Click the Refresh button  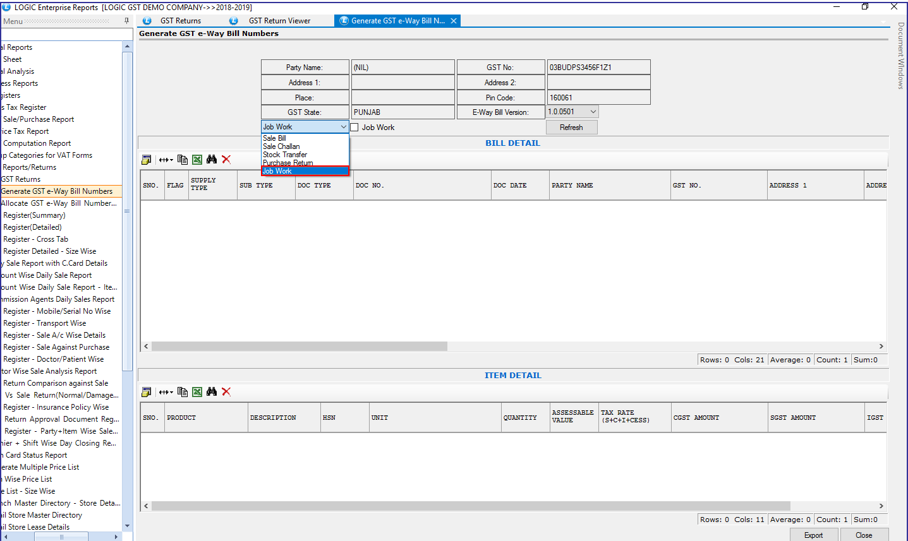point(571,127)
